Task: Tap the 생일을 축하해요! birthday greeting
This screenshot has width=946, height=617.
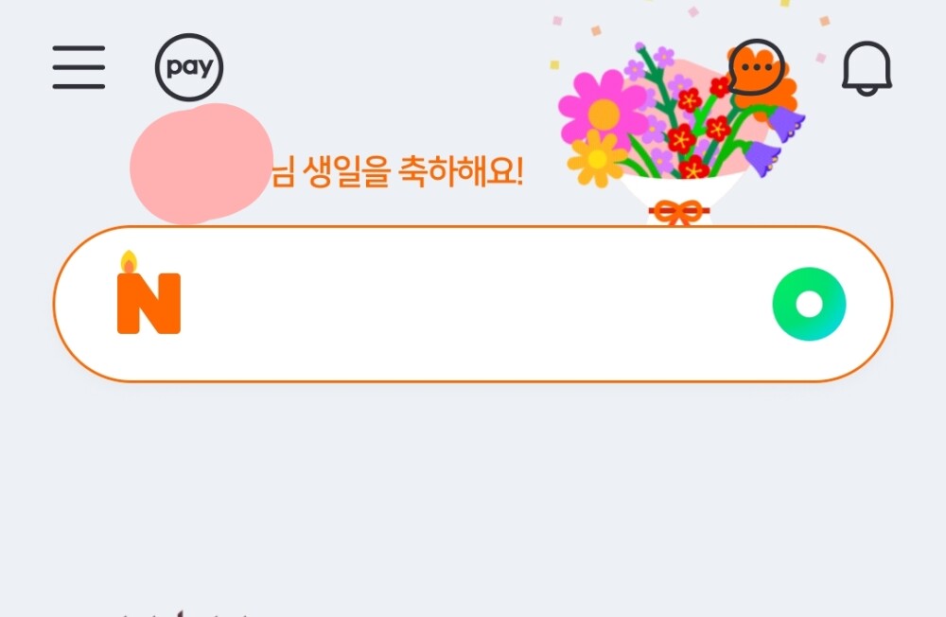Action: coord(412,171)
